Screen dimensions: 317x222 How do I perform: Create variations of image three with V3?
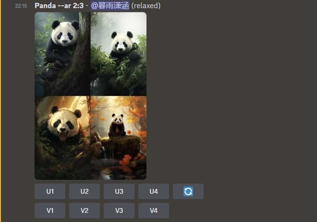pyautogui.click(x=119, y=210)
